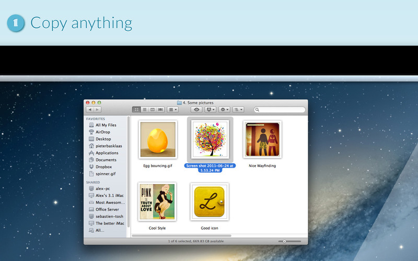Open the Action gear menu

coord(224,110)
